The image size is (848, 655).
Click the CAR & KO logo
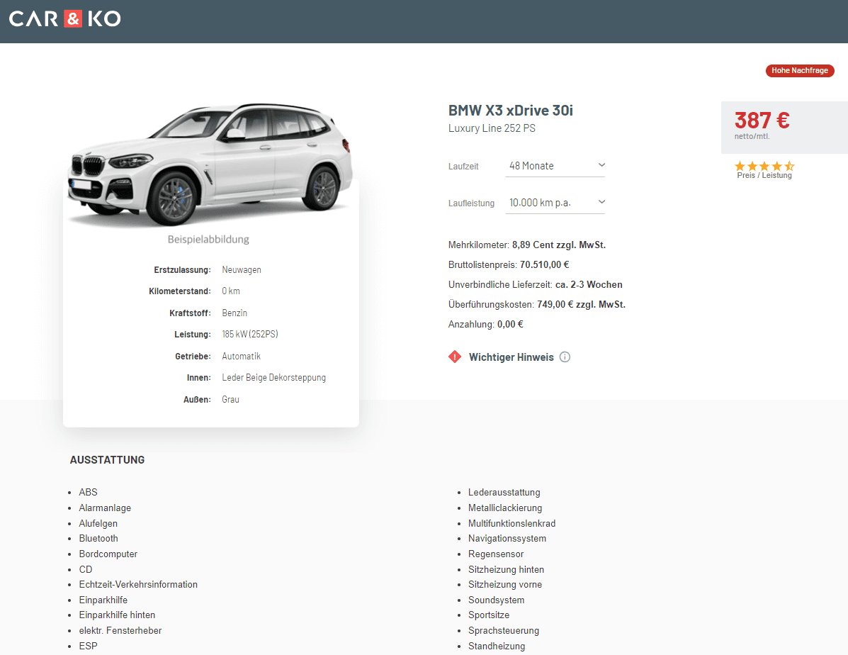coord(65,19)
